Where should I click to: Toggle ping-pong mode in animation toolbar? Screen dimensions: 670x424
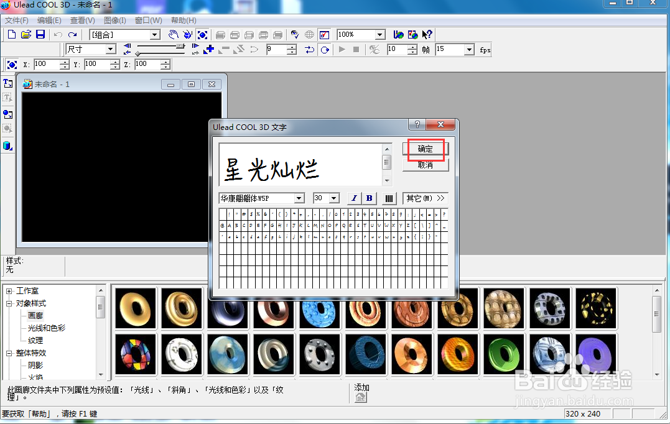click(x=310, y=50)
